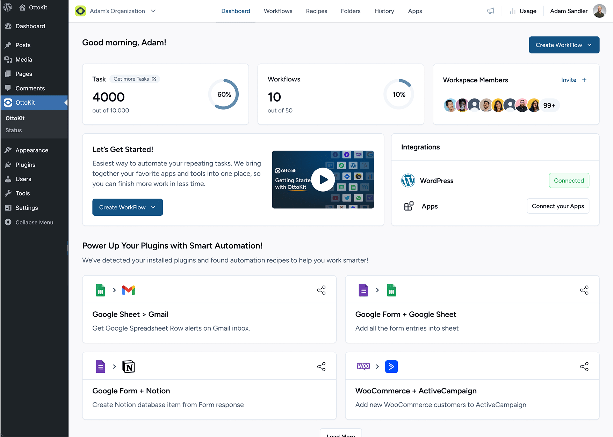Click the share icon on Google Sheet > Gmail card
Viewport: 613px width, 437px height.
point(321,290)
